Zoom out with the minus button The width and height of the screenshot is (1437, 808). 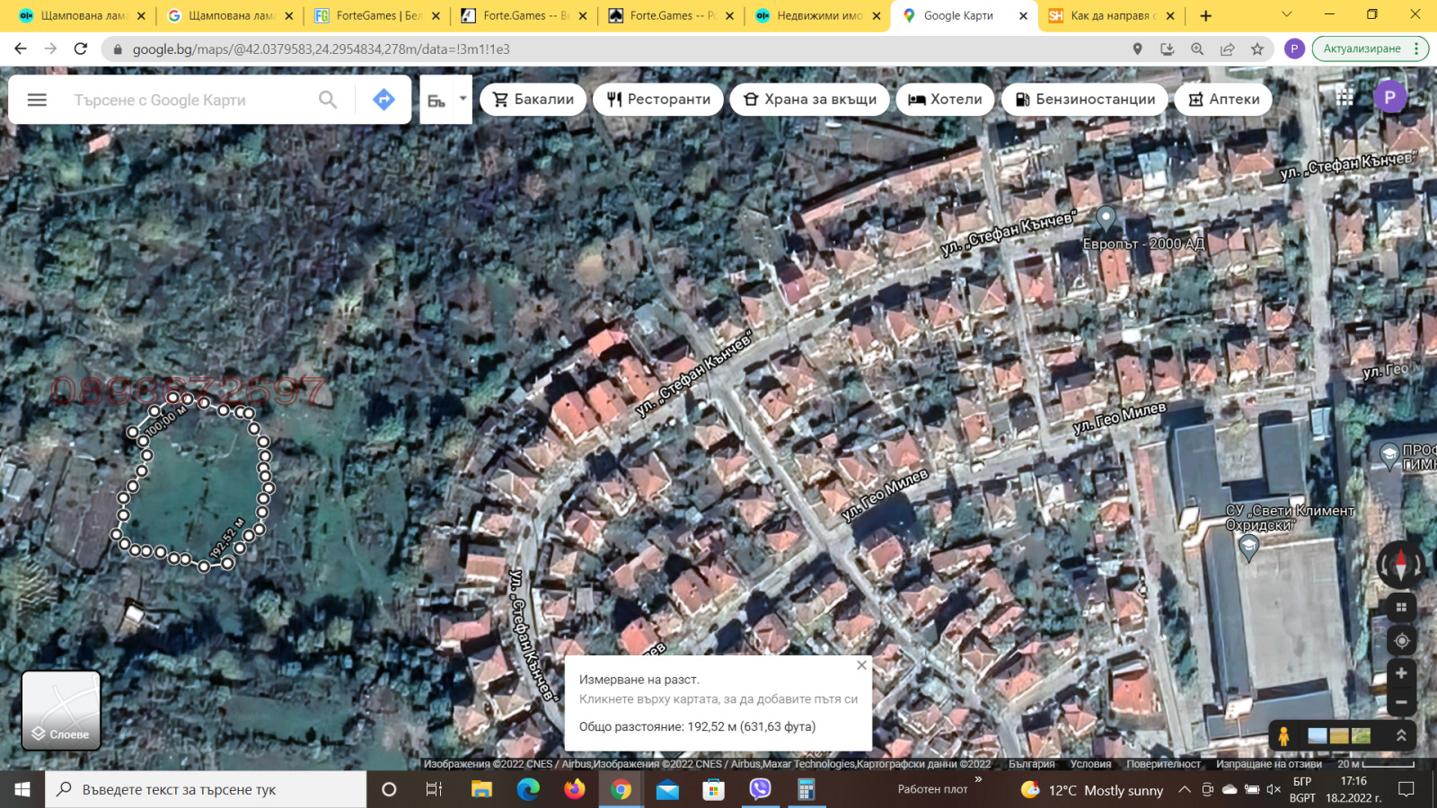pos(1401,702)
